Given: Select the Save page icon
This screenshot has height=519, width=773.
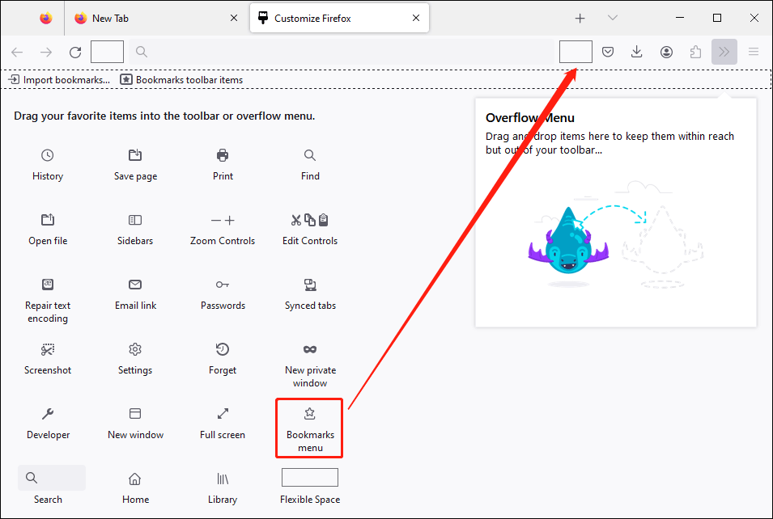Looking at the screenshot, I should [135, 155].
